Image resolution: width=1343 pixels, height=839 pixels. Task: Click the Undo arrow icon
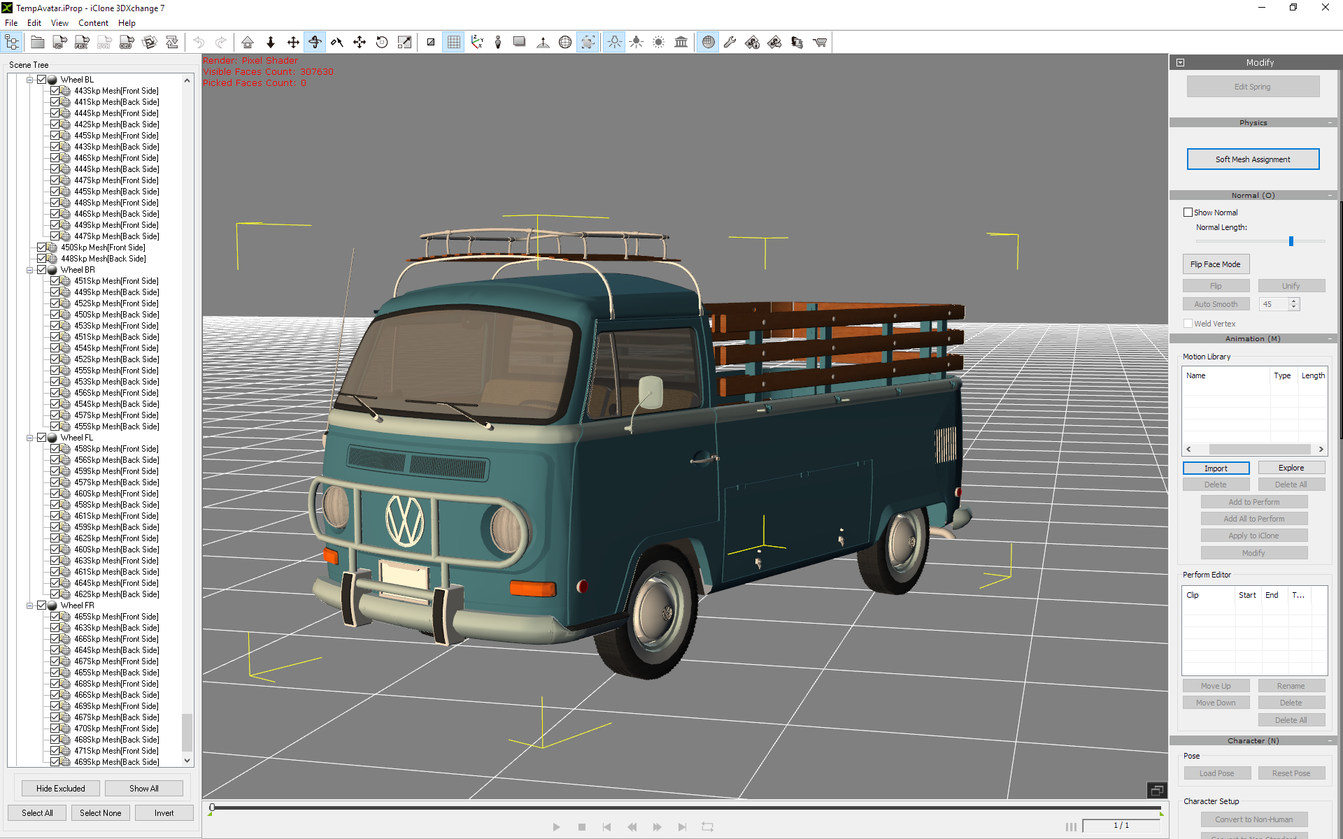tap(199, 43)
